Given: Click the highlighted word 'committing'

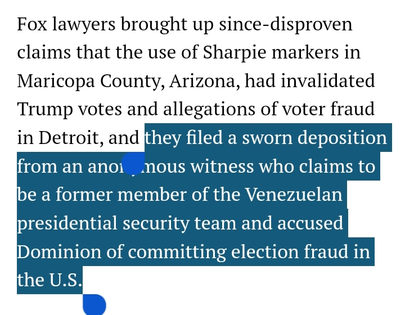Looking at the screenshot, I should pos(177,251).
